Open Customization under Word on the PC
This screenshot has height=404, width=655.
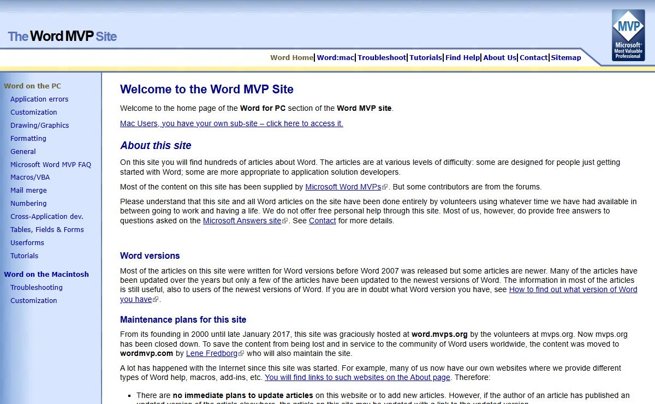(34, 112)
